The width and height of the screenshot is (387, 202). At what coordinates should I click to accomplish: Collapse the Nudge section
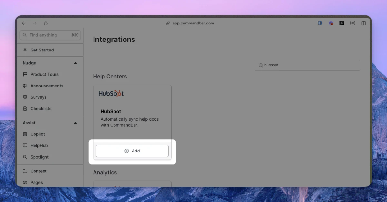tap(75, 63)
